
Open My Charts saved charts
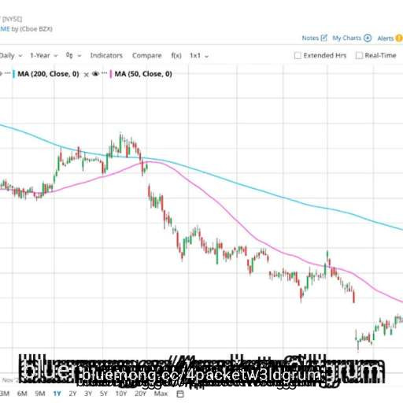[352, 38]
